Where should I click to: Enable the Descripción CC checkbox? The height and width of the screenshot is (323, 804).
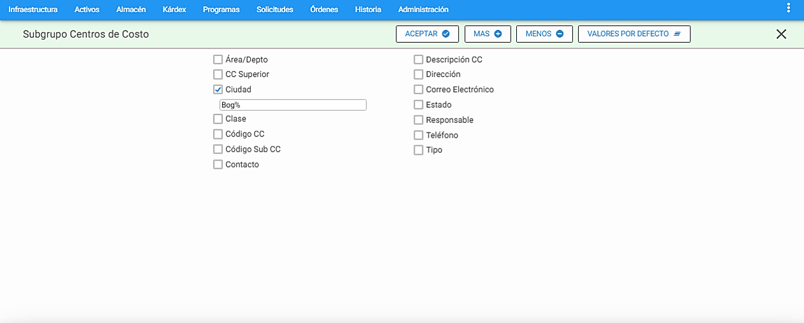pos(419,59)
